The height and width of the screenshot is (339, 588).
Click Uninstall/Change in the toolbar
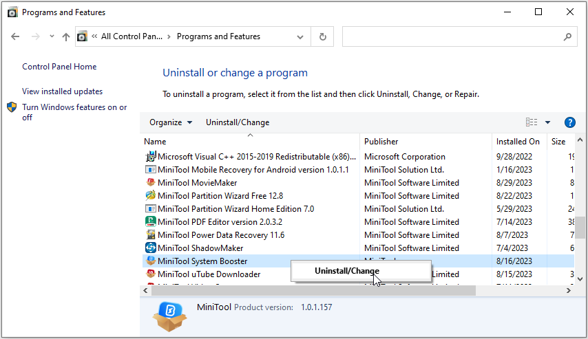[x=238, y=122]
